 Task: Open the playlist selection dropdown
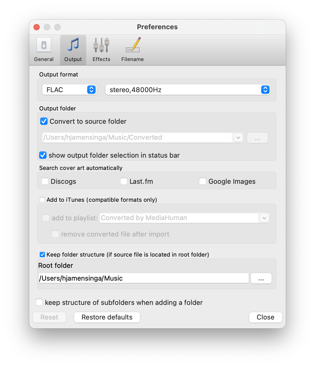click(264, 218)
